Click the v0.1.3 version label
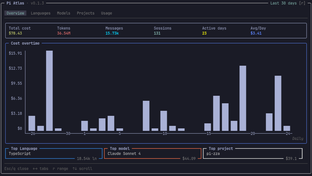This screenshot has height=176, width=312. 37,3
